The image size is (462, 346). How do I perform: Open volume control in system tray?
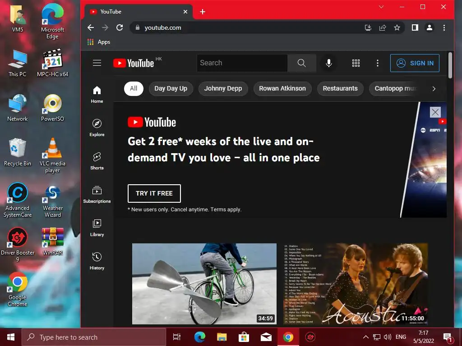[388, 337]
